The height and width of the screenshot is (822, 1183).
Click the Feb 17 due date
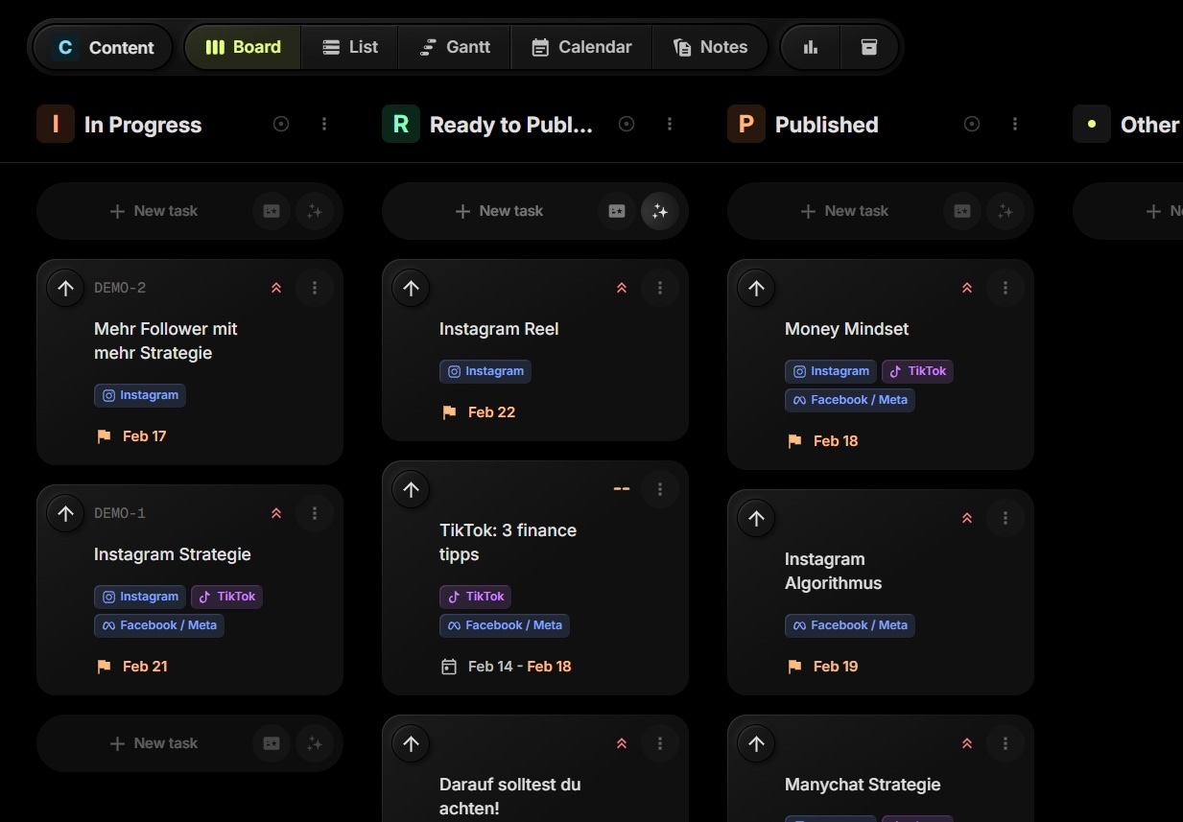(x=144, y=436)
